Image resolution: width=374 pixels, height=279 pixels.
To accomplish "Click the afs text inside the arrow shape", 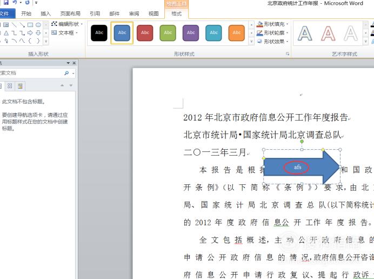I will pyautogui.click(x=297, y=167).
